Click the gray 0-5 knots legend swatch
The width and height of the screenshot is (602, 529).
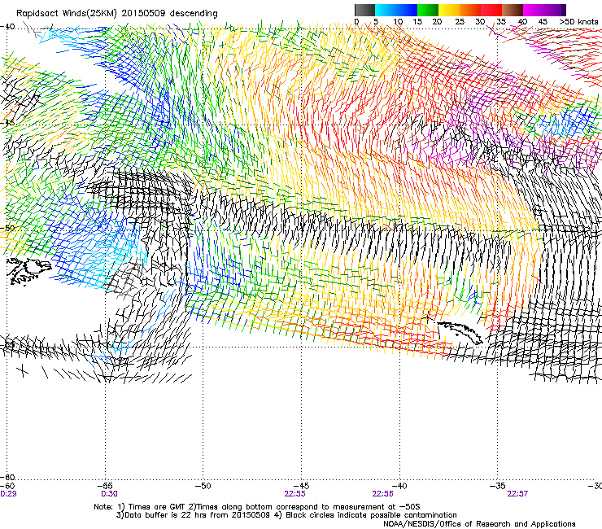pos(365,10)
